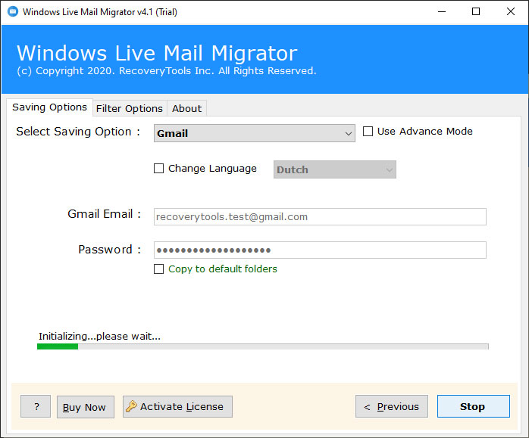Click the Windows Live Mail Migrator heading
The width and height of the screenshot is (529, 438).
(x=157, y=53)
